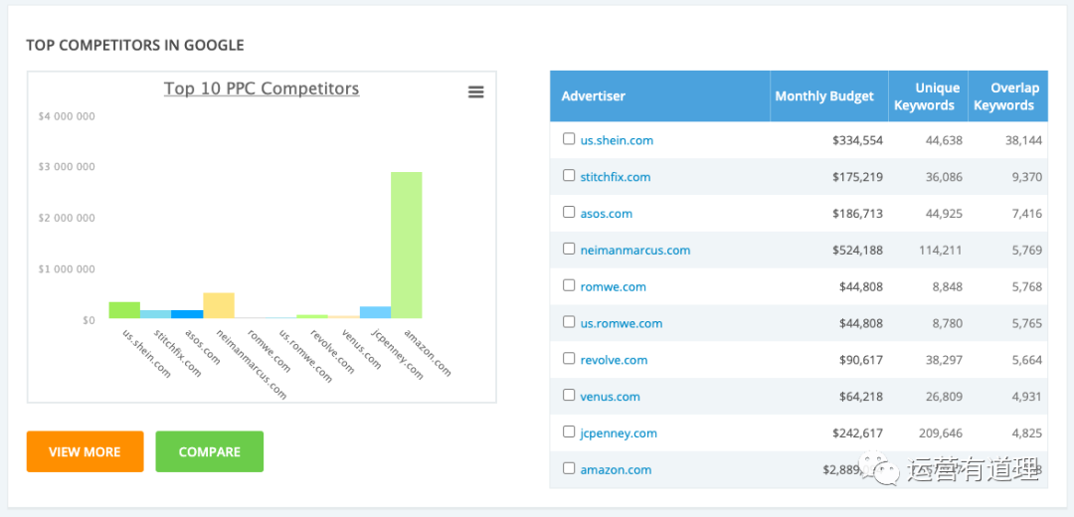Enable the neimanmarcus.com checkbox
The width and height of the screenshot is (1074, 517).
click(569, 249)
